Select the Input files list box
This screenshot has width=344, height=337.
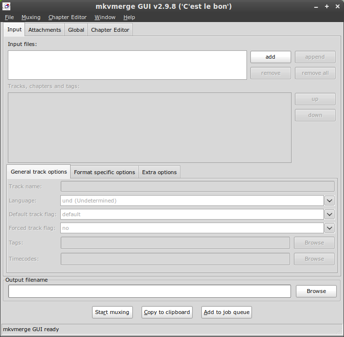click(127, 65)
